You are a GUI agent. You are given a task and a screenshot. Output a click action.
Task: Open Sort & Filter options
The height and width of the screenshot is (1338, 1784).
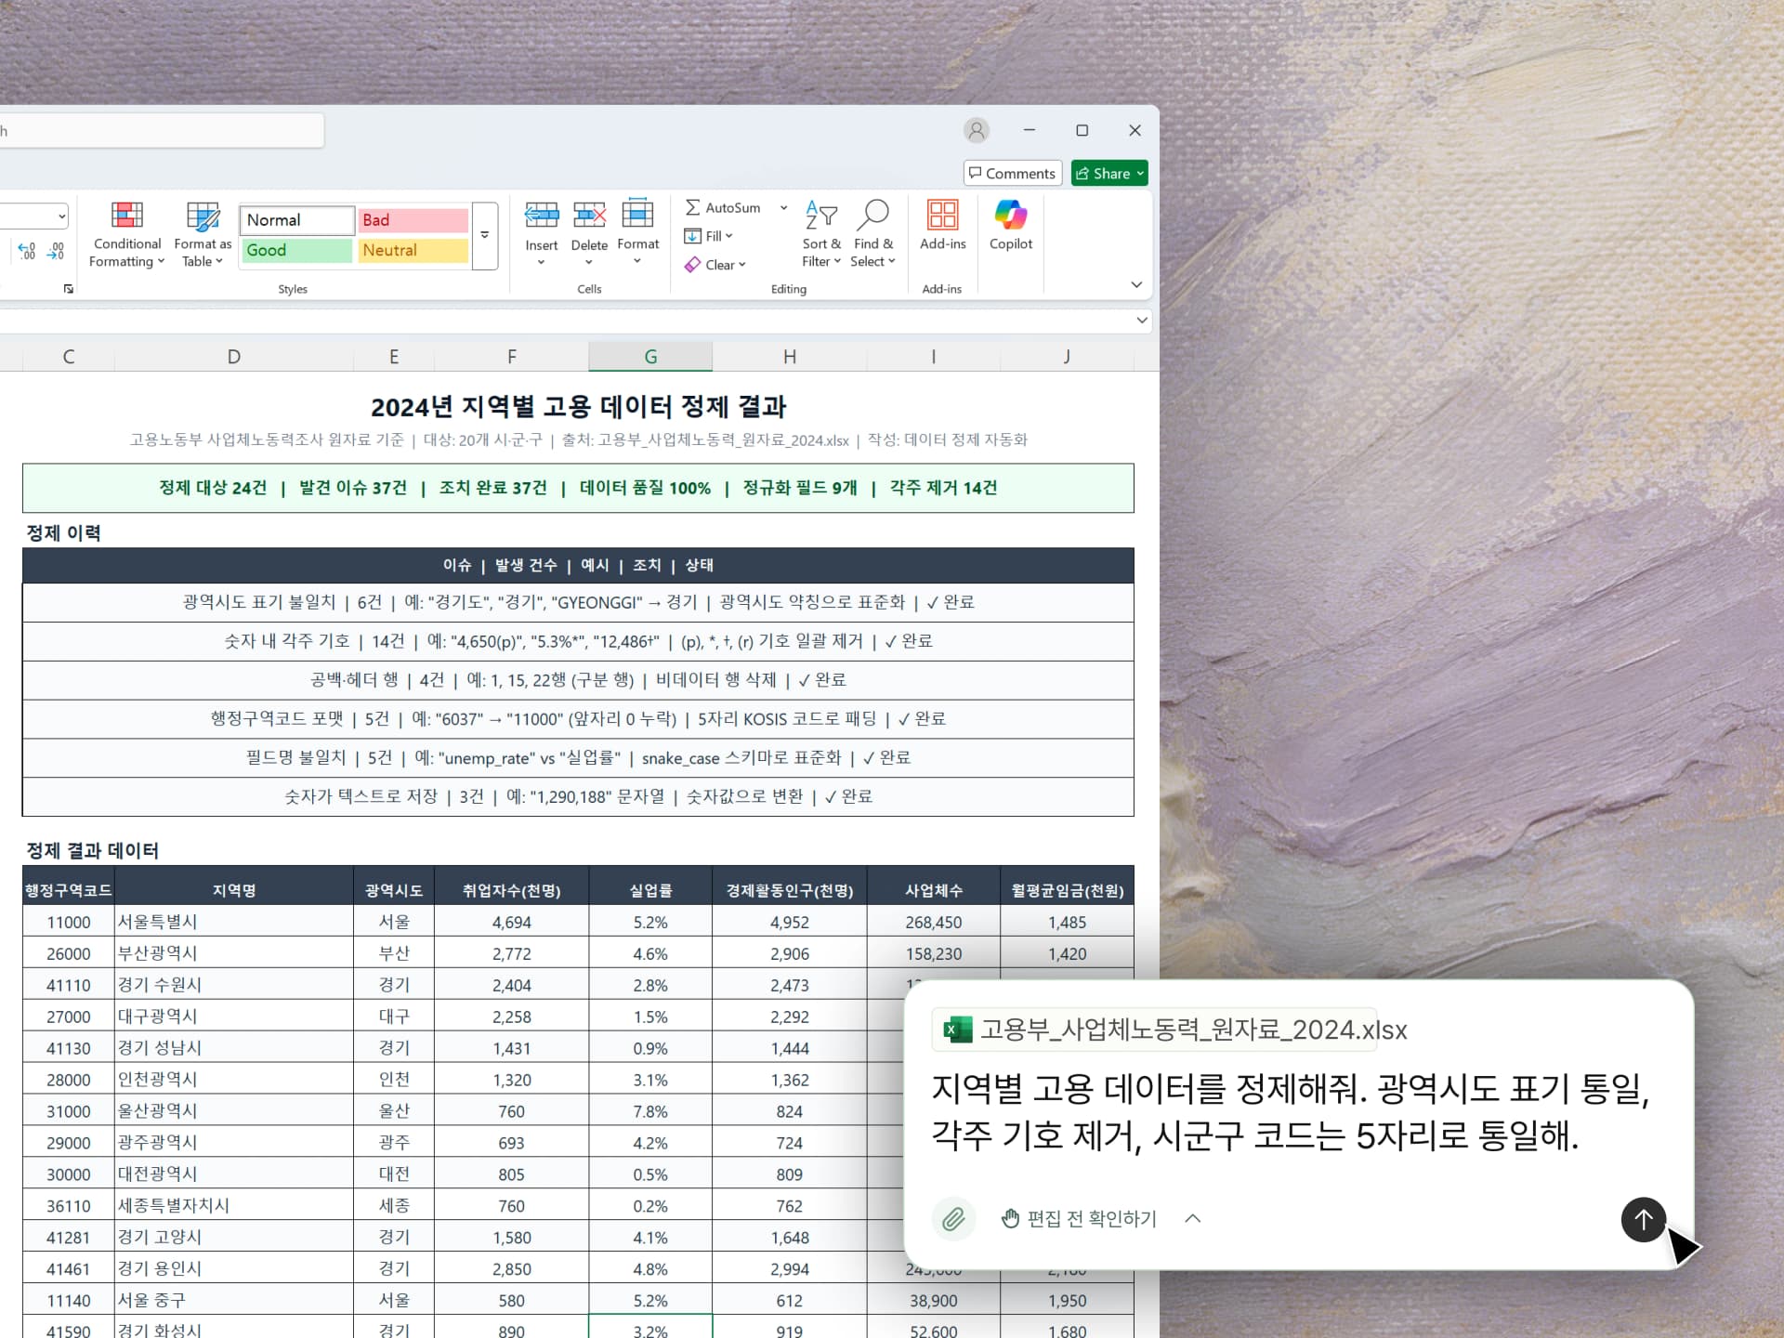821,232
